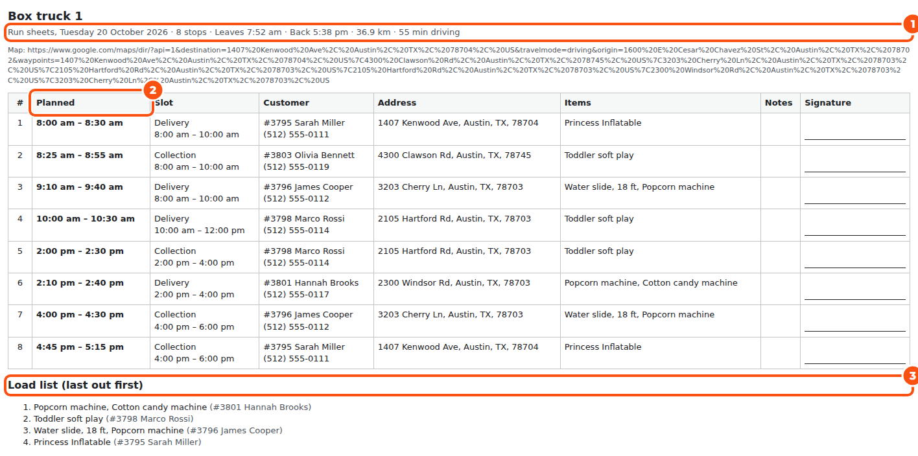Click customer "#3801 Hannah Brooks" in stop 6
Viewport: 918px width, 456px height.
pos(311,282)
